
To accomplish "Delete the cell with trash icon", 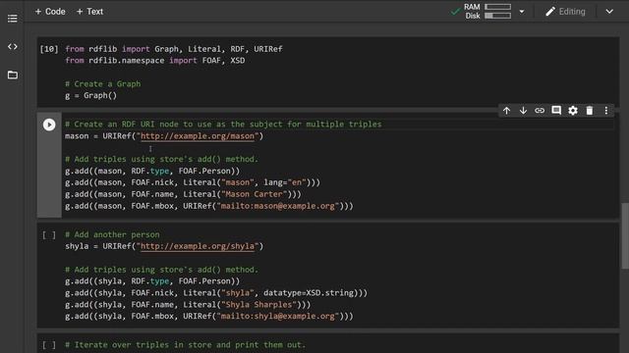I will 590,111.
